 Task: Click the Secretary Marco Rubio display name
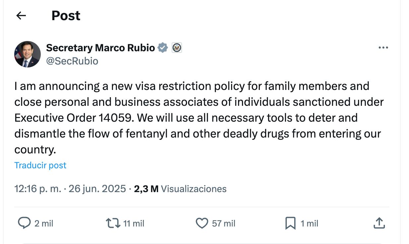[101, 47]
